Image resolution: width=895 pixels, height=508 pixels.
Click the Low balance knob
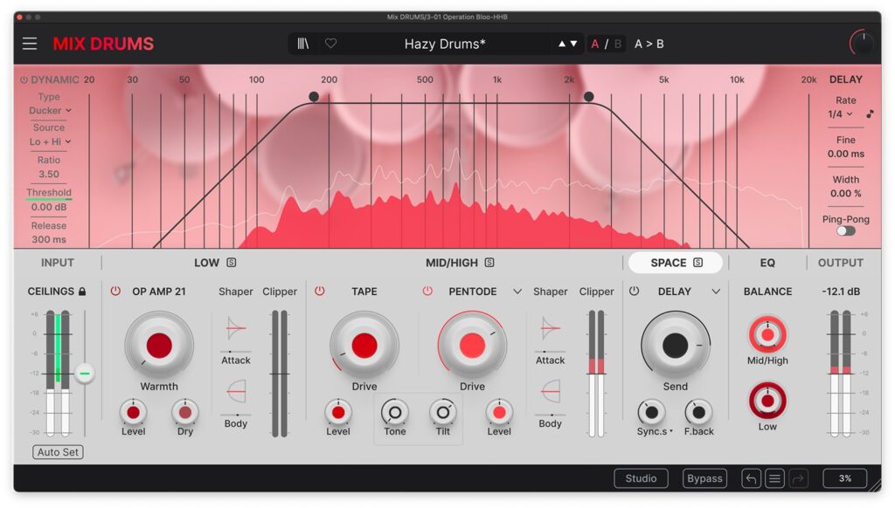coord(767,401)
